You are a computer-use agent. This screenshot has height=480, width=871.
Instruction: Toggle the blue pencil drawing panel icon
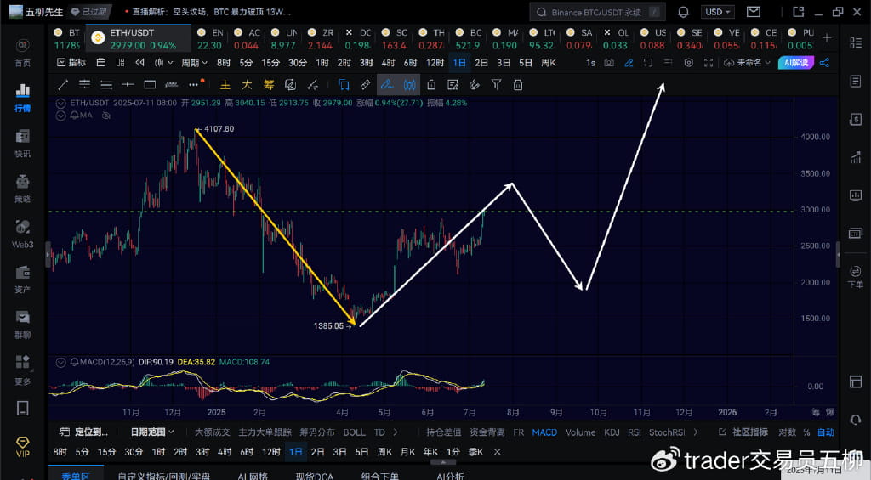(629, 63)
